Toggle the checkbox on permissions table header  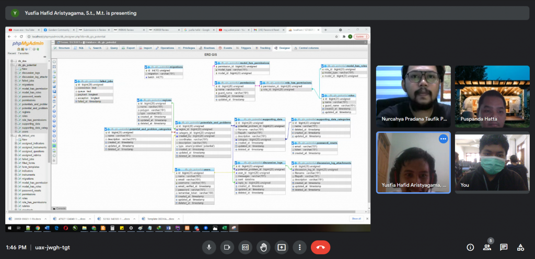point(216,83)
